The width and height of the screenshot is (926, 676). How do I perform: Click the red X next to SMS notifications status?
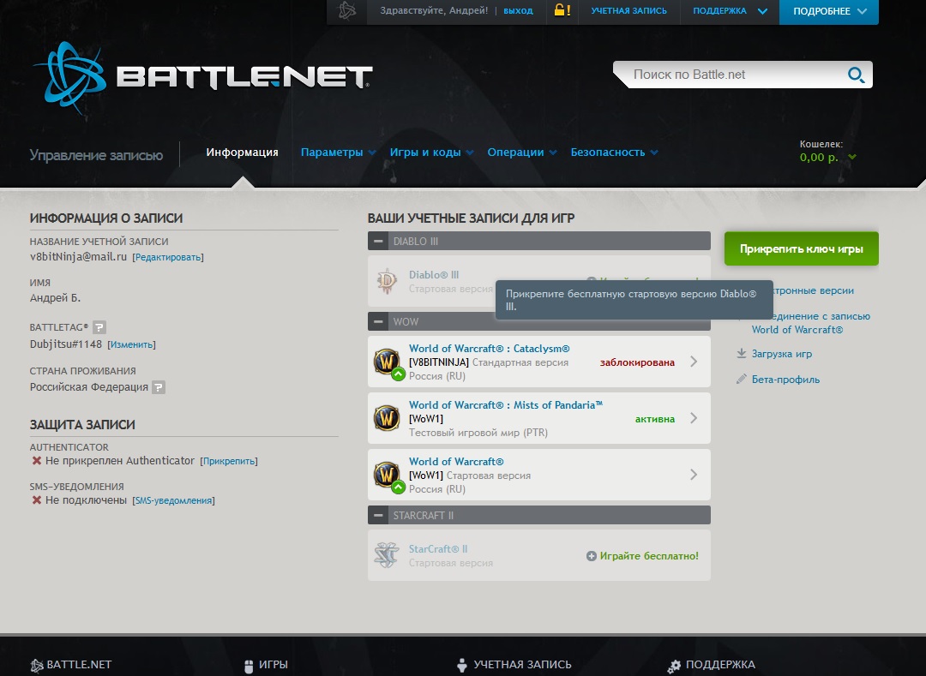[x=37, y=500]
